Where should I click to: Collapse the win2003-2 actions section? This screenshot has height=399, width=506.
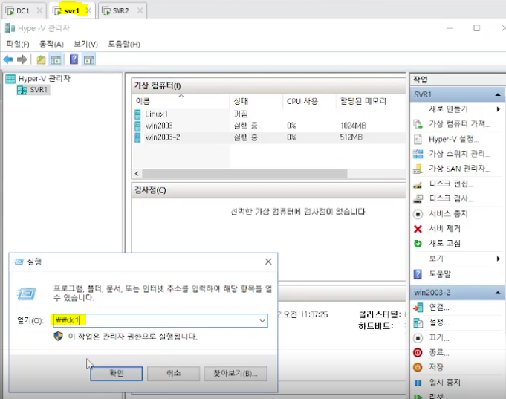(498, 293)
